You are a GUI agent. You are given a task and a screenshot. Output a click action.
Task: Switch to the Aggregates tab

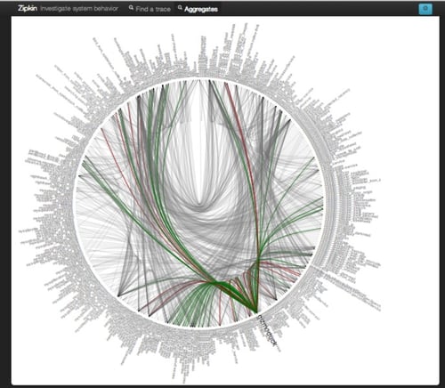click(x=201, y=9)
